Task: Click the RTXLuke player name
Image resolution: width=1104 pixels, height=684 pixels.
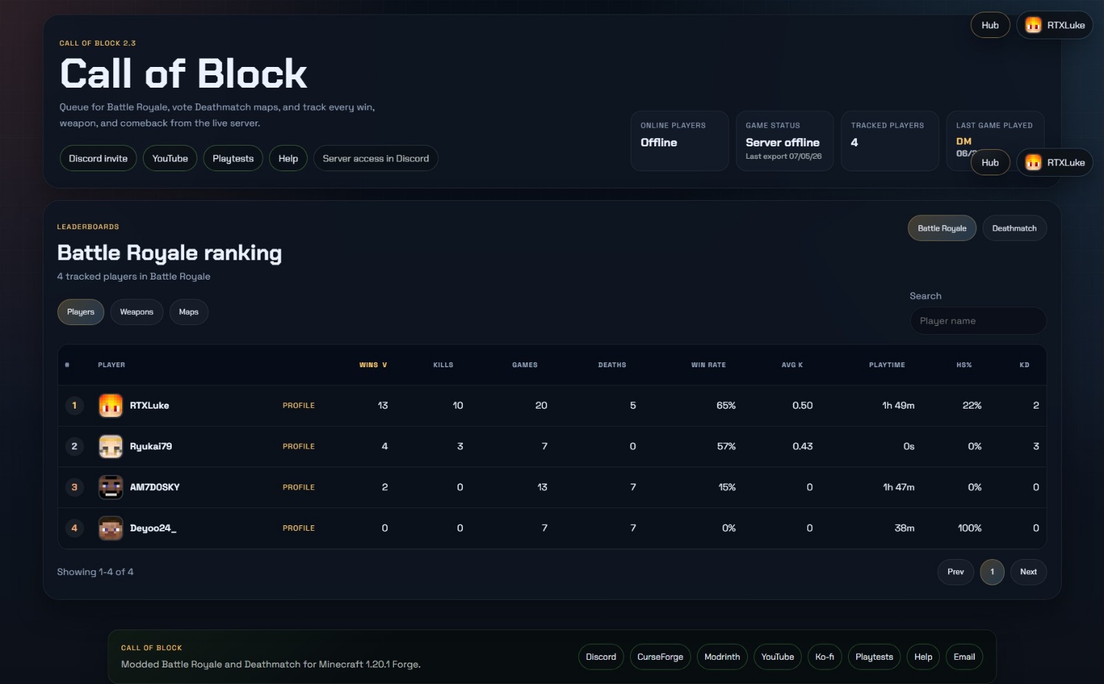Action: click(x=149, y=406)
